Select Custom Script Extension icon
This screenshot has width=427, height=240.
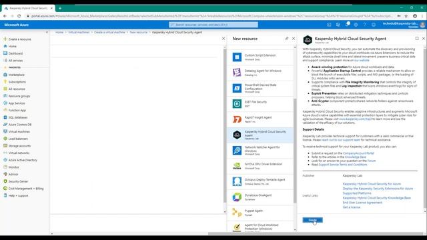tap(237, 57)
